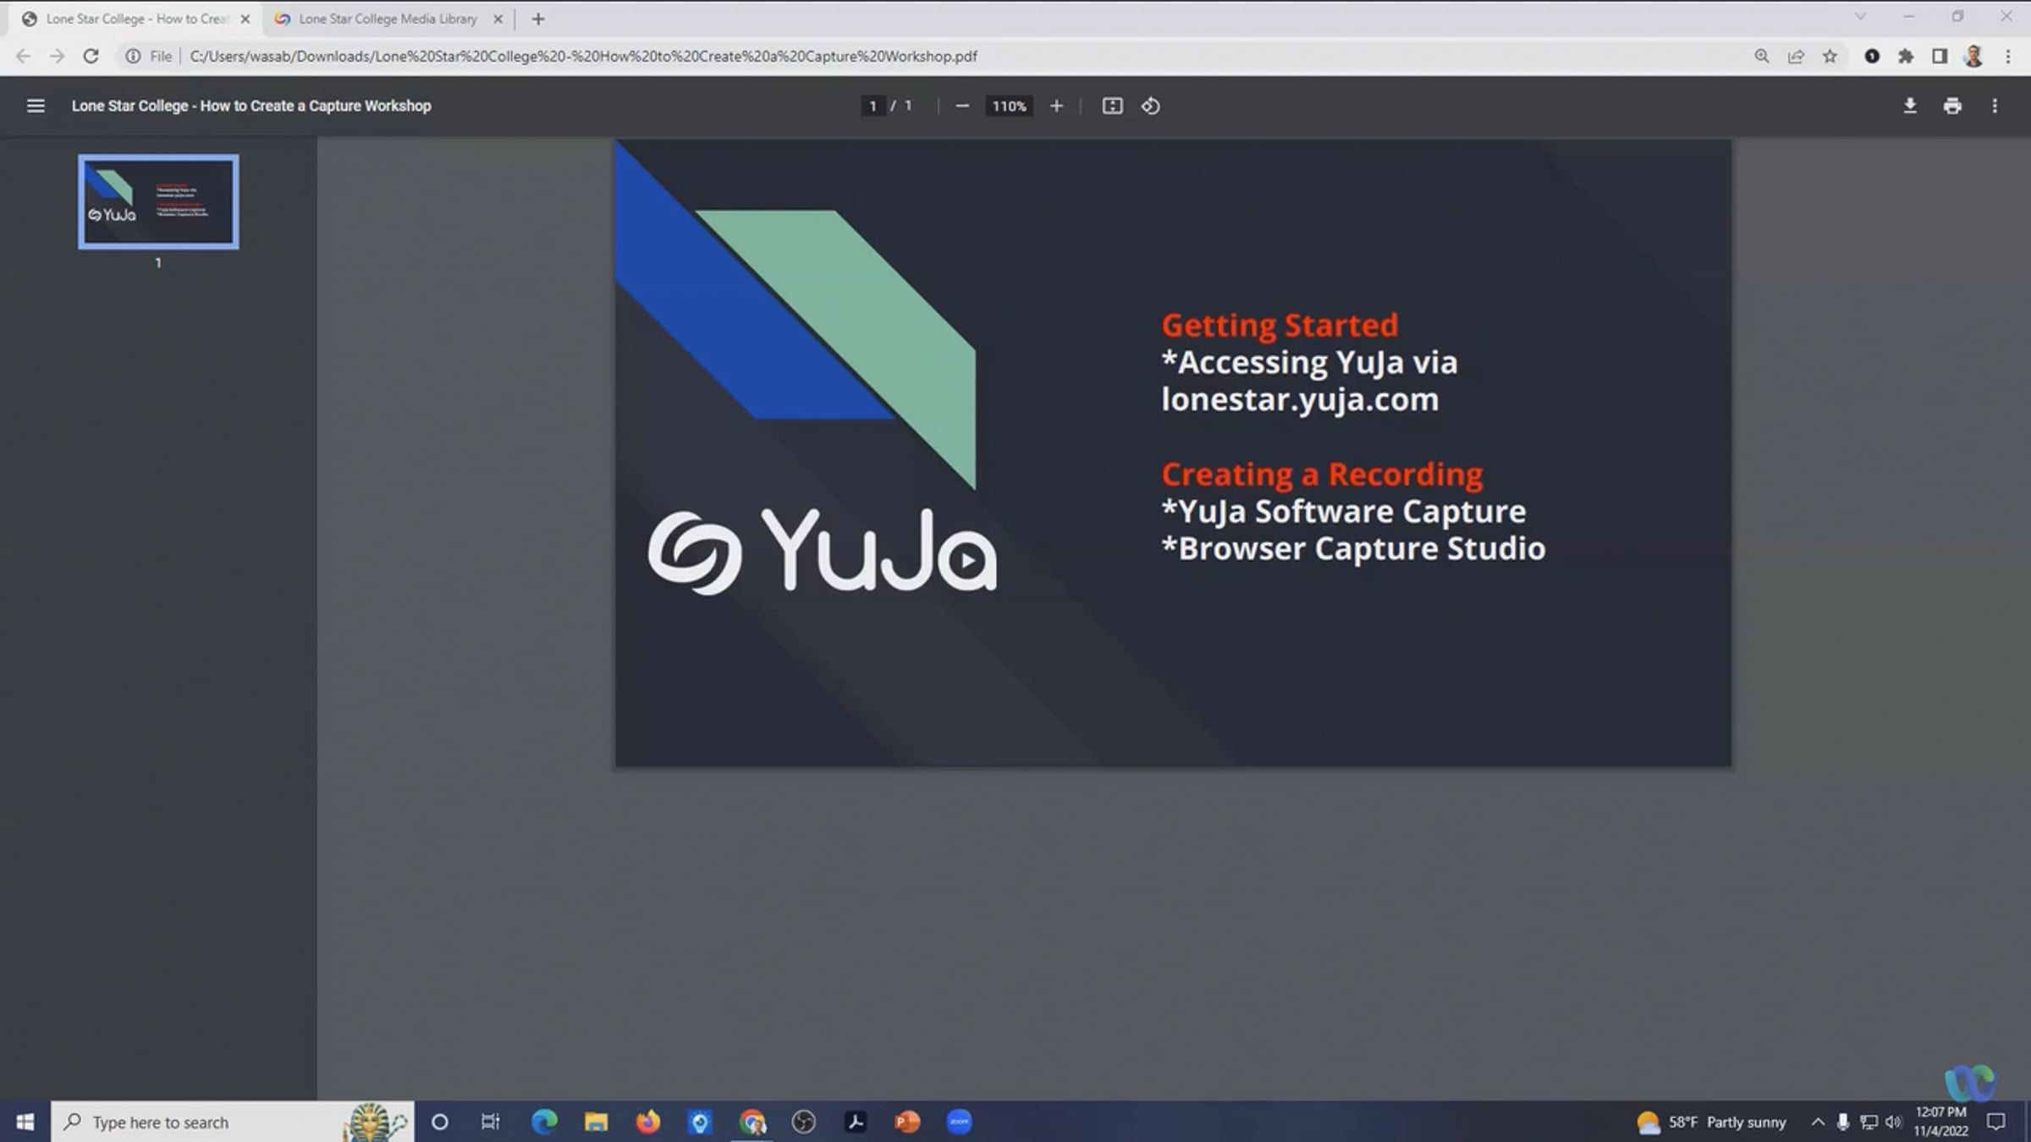The height and width of the screenshot is (1142, 2031).
Task: Expand the tab search dropdown arrow
Action: tap(1860, 16)
